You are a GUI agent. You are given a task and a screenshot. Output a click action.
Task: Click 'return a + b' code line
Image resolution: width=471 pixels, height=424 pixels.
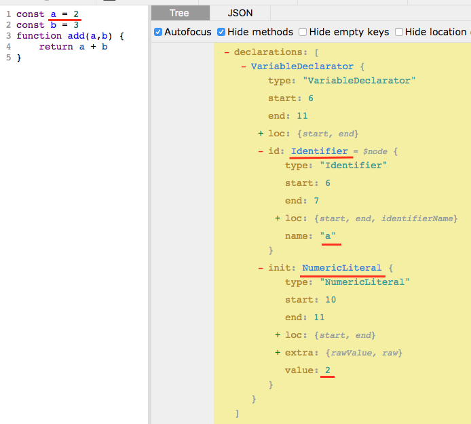coord(73,47)
